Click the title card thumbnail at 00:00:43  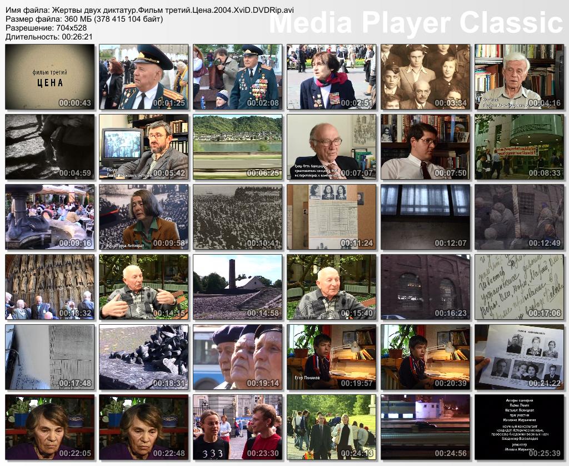[x=50, y=77]
